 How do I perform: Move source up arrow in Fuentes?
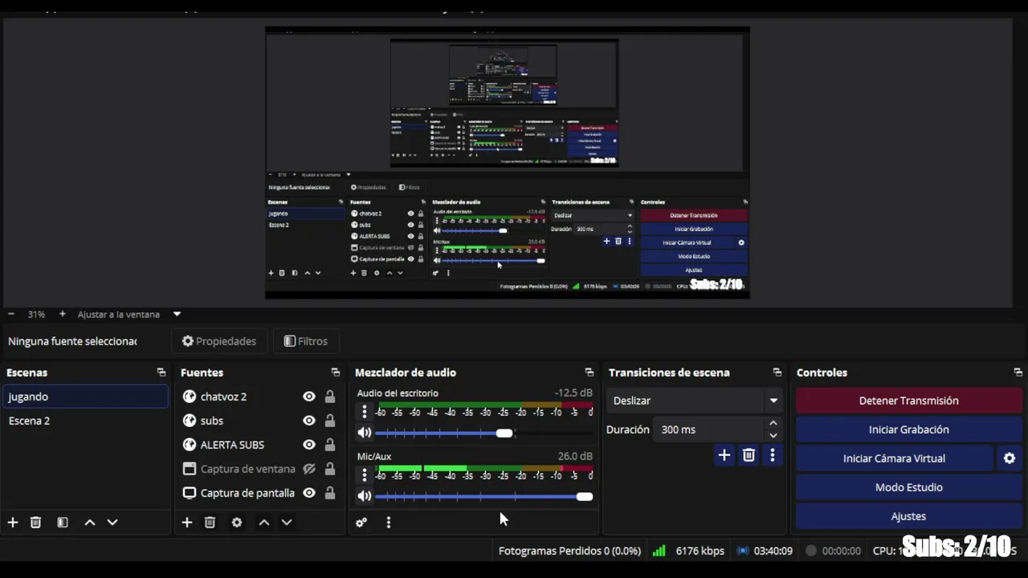[263, 523]
